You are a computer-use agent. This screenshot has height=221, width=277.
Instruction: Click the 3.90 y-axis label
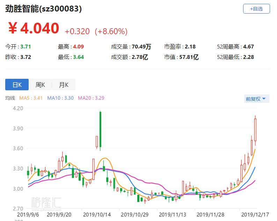[x=18, y=129]
